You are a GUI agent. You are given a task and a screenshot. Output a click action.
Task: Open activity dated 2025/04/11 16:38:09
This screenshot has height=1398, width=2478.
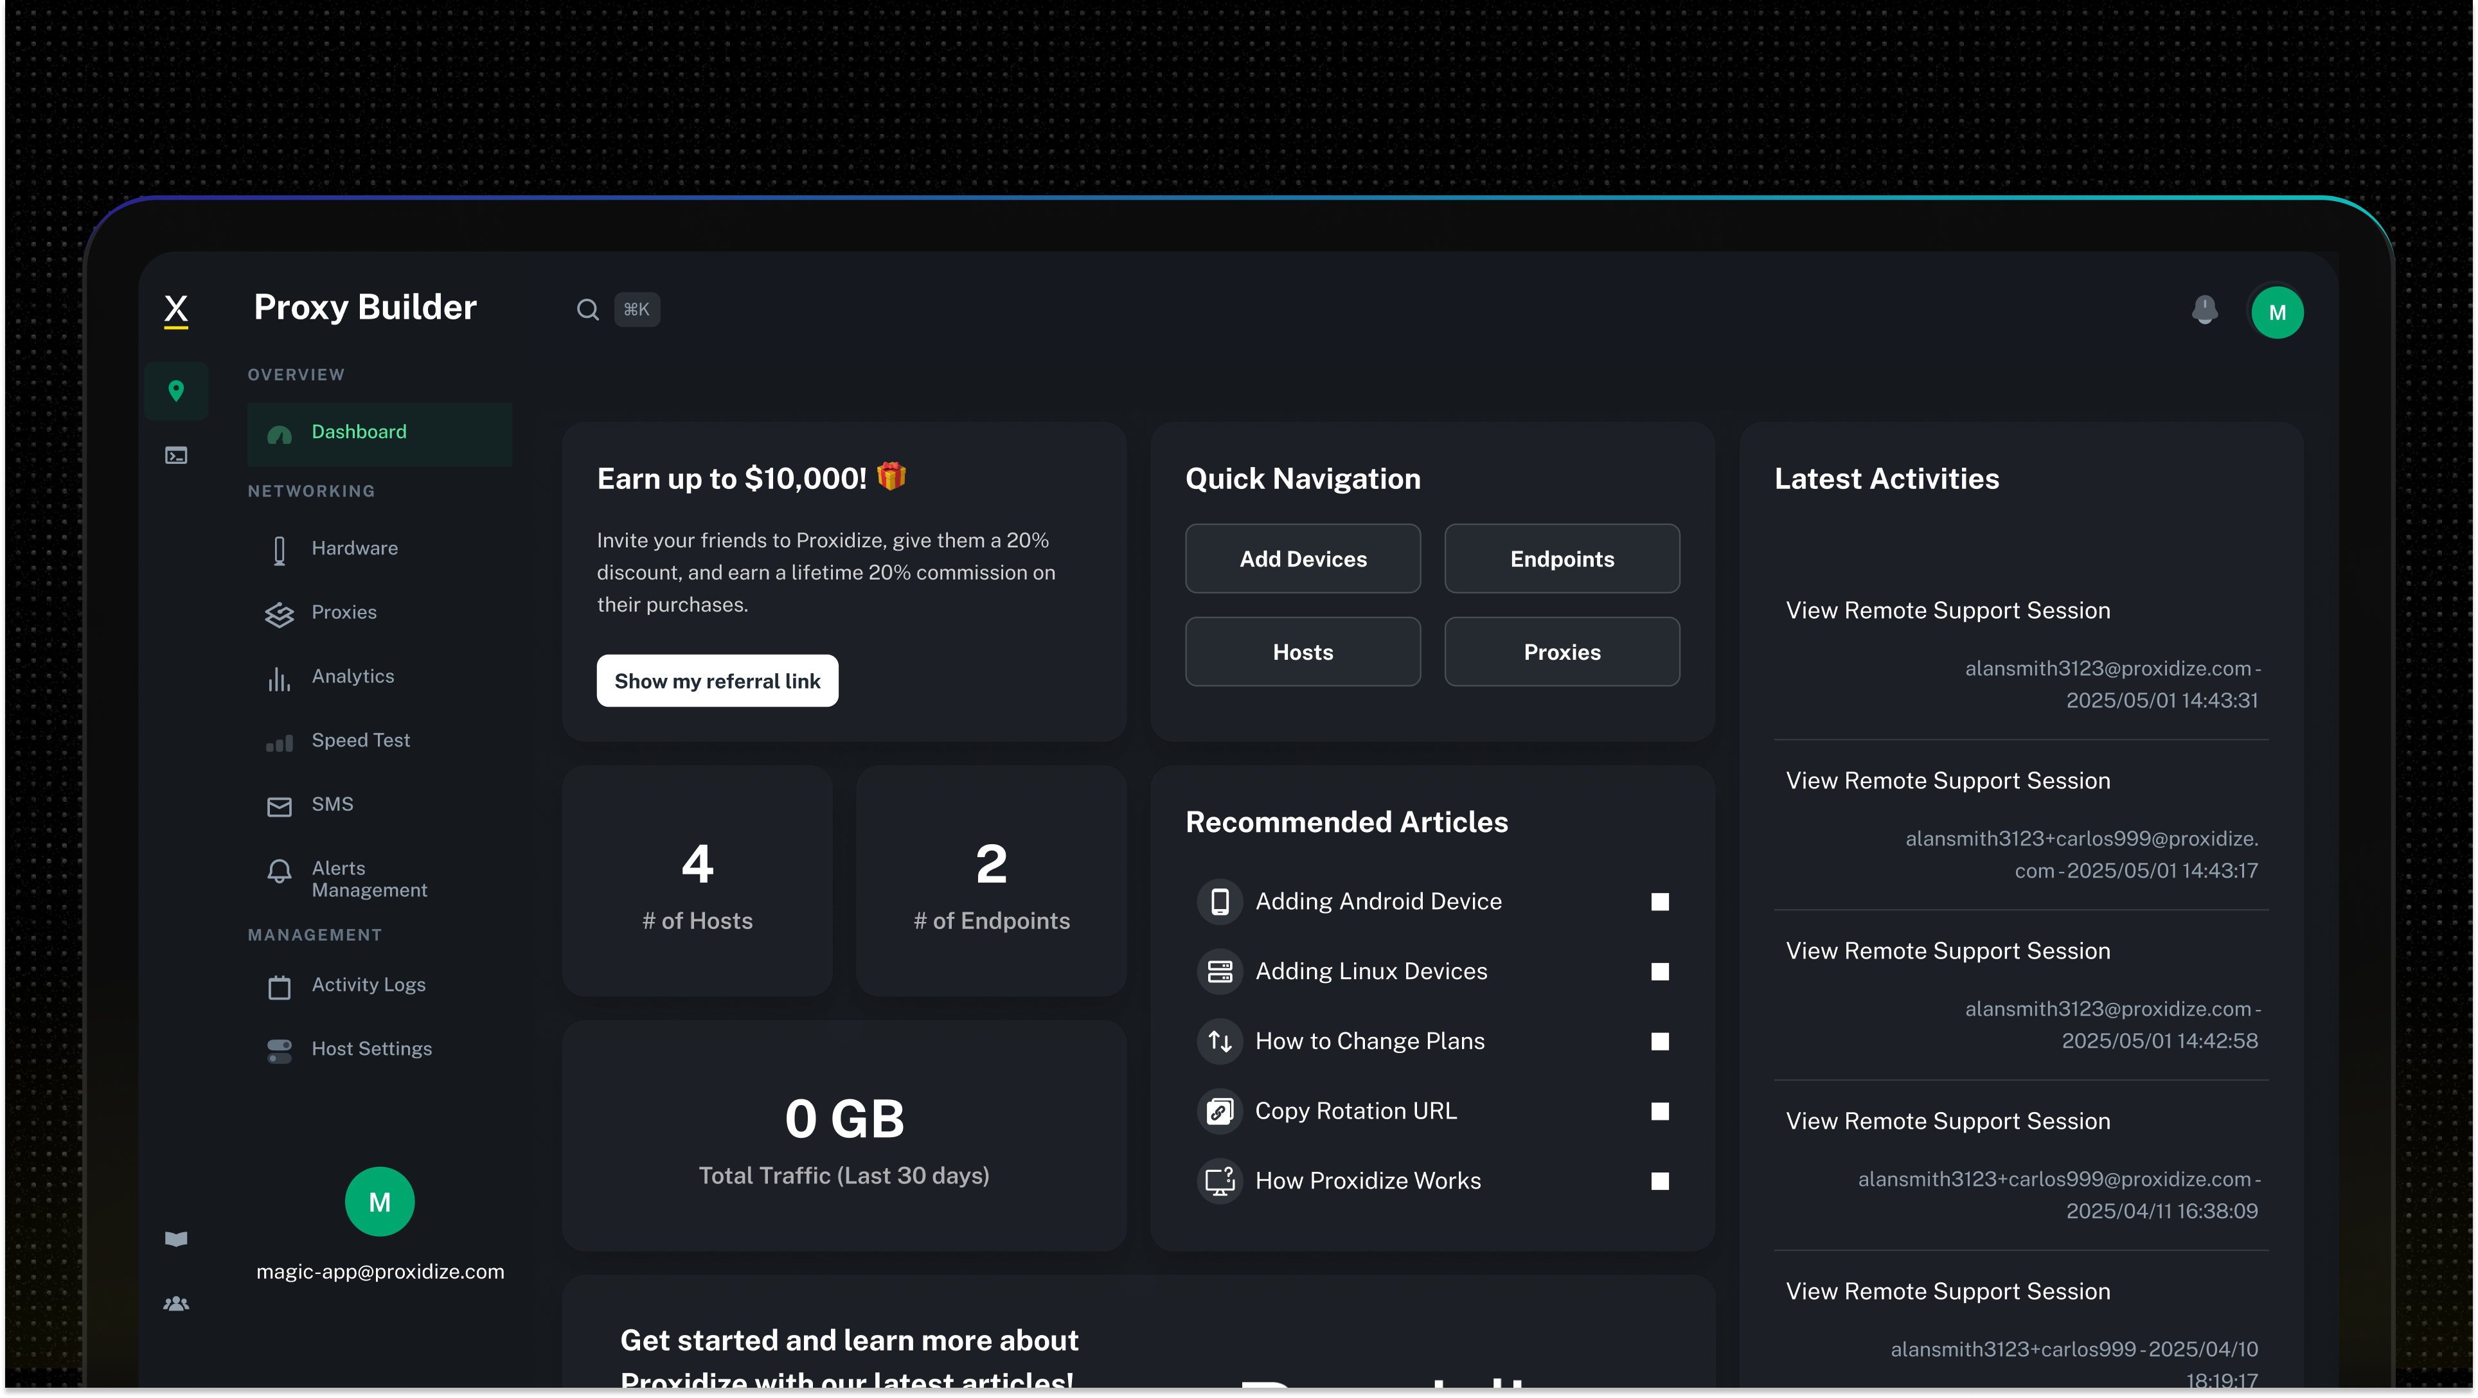click(x=2021, y=1165)
